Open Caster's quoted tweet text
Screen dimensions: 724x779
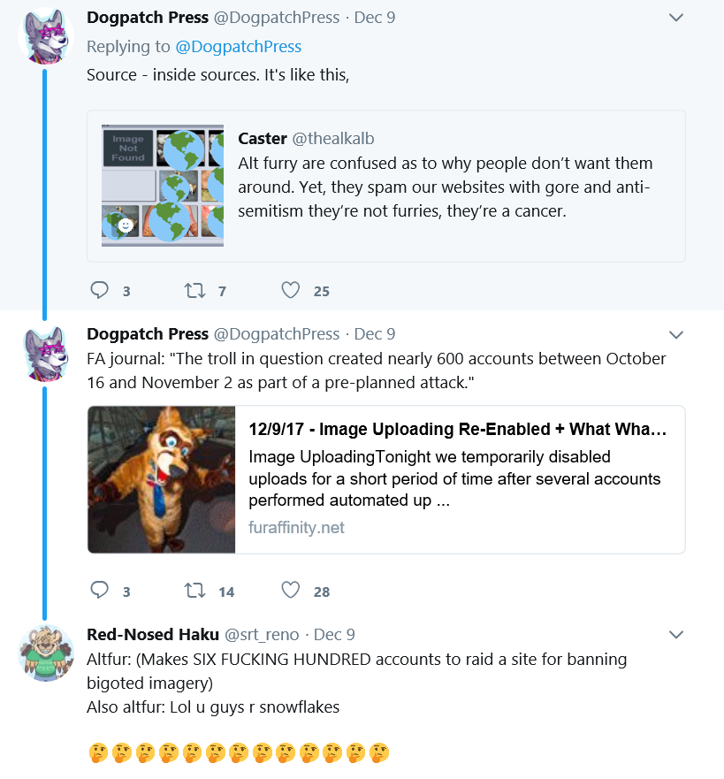(445, 187)
